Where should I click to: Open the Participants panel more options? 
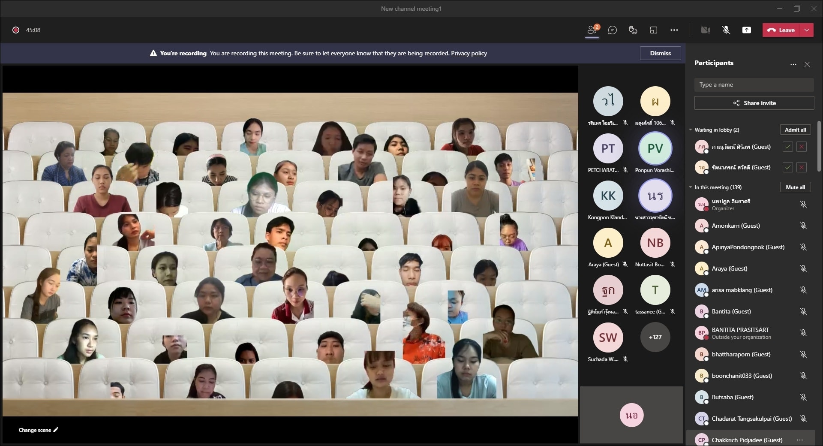click(x=793, y=64)
